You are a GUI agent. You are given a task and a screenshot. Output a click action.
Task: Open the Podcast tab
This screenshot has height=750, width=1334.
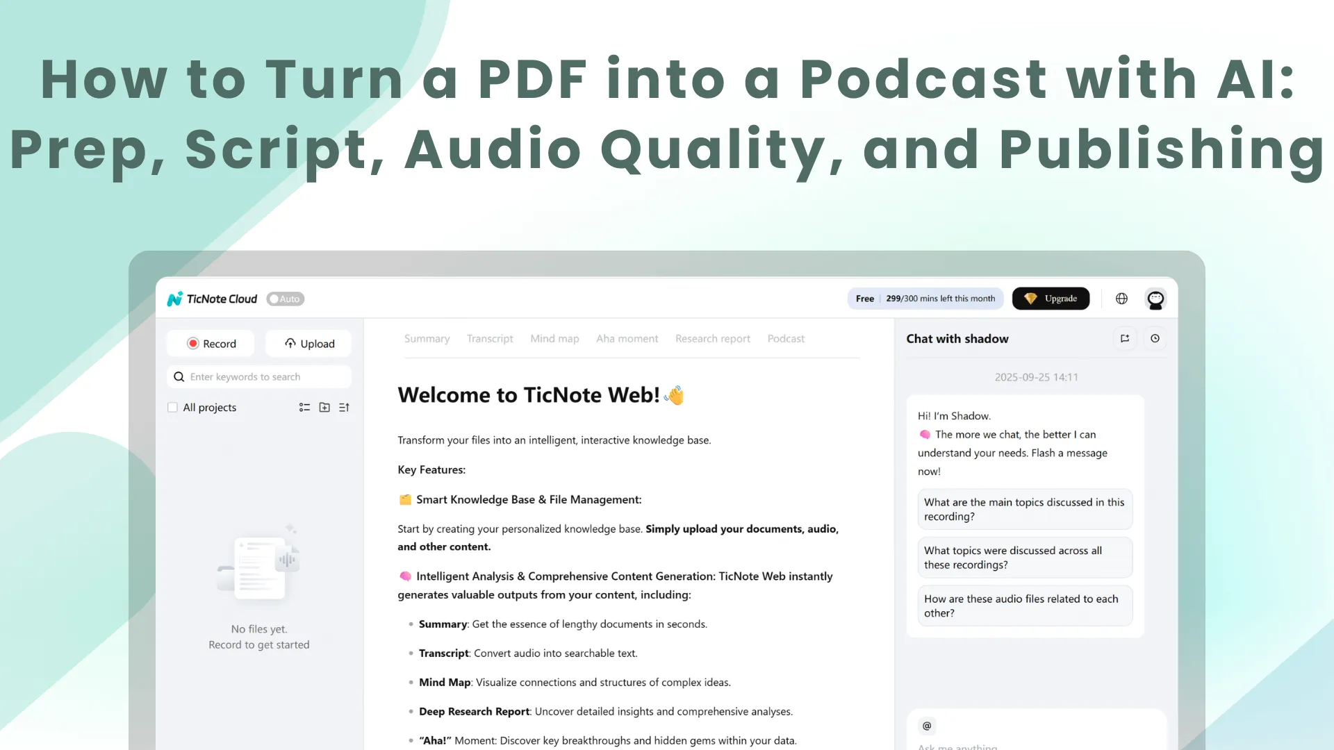(786, 339)
